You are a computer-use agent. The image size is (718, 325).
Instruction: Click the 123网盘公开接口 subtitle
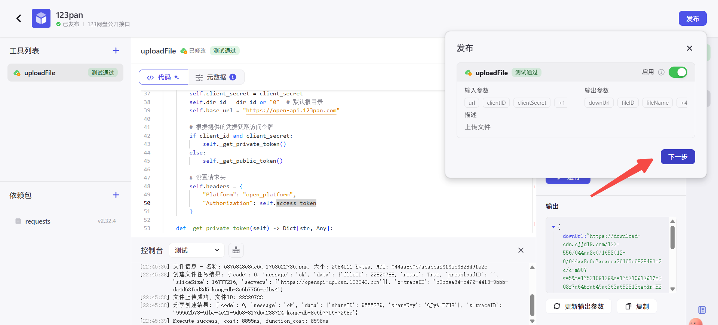click(x=109, y=24)
